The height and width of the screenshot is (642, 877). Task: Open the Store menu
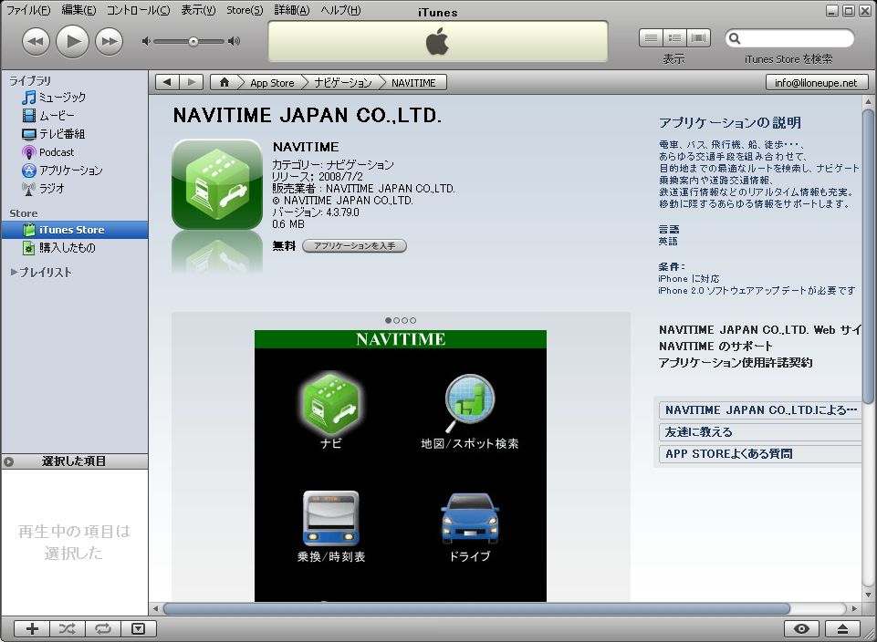pos(244,11)
